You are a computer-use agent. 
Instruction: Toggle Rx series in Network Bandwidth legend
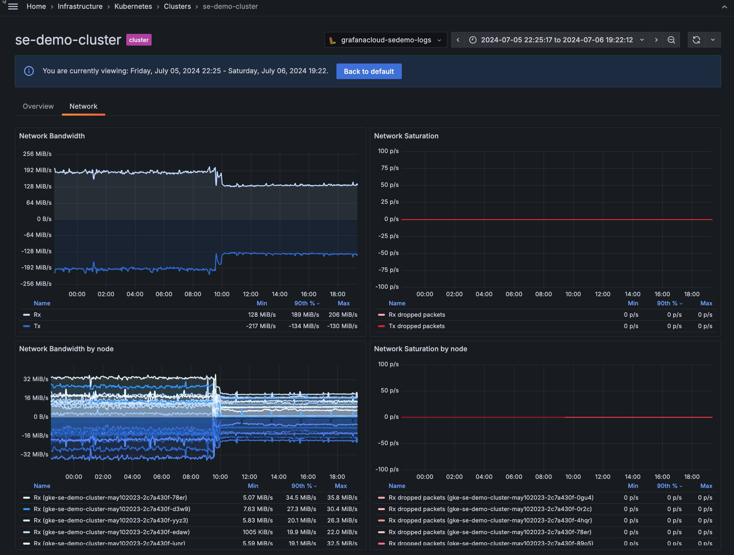pyautogui.click(x=37, y=315)
